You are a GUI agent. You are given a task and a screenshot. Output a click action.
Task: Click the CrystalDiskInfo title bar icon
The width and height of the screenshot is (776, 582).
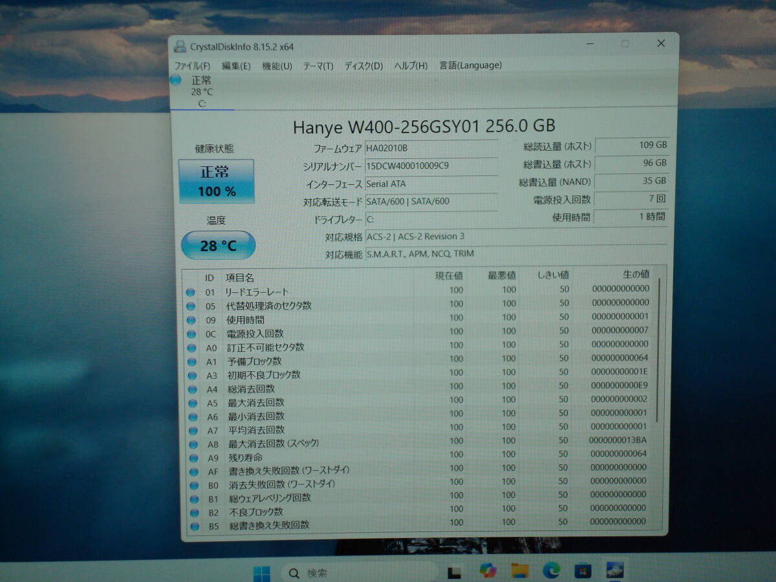[x=180, y=46]
